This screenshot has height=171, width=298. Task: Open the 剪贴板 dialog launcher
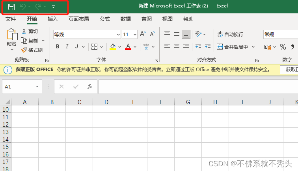click(x=47, y=61)
